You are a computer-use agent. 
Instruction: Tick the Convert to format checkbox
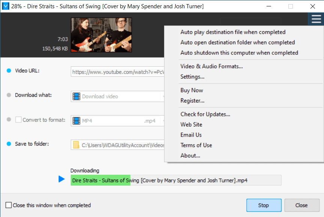[x=18, y=120]
